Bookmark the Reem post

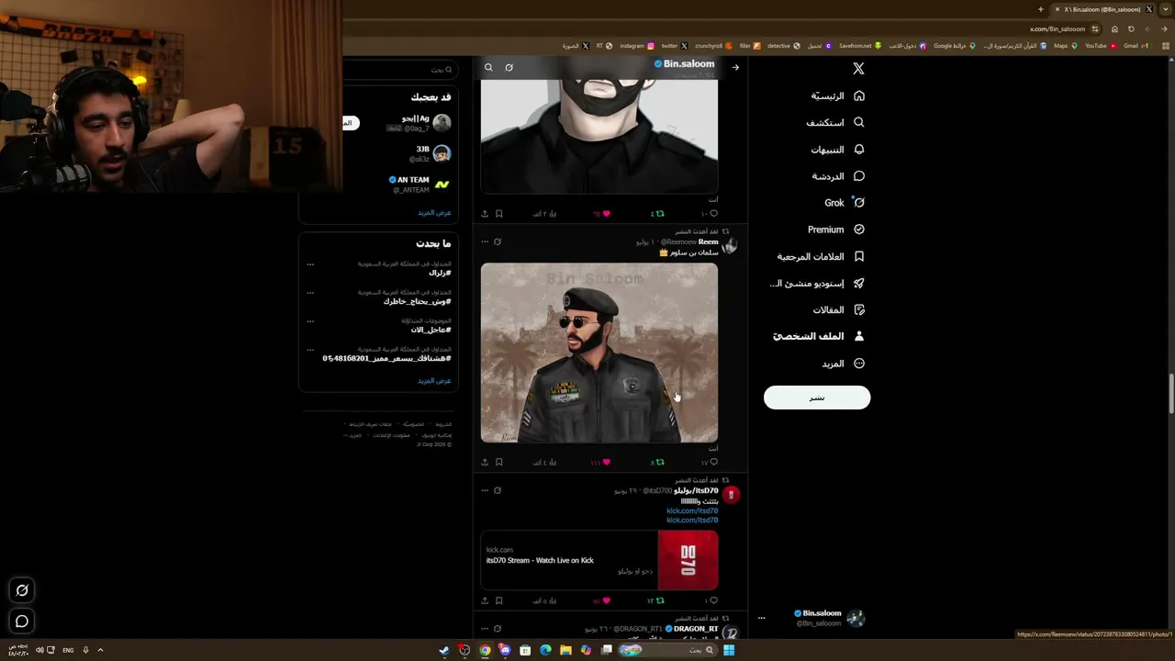(498, 462)
